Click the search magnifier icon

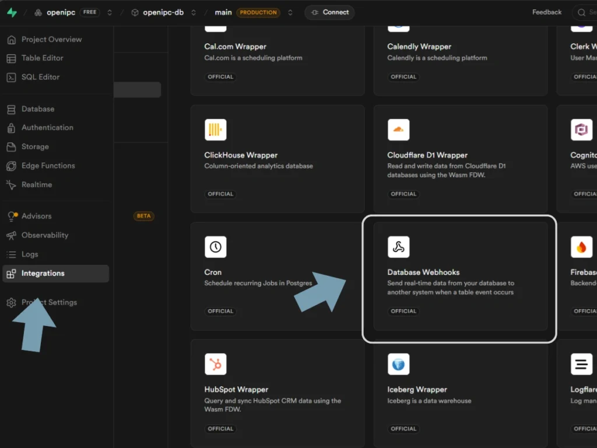point(581,13)
